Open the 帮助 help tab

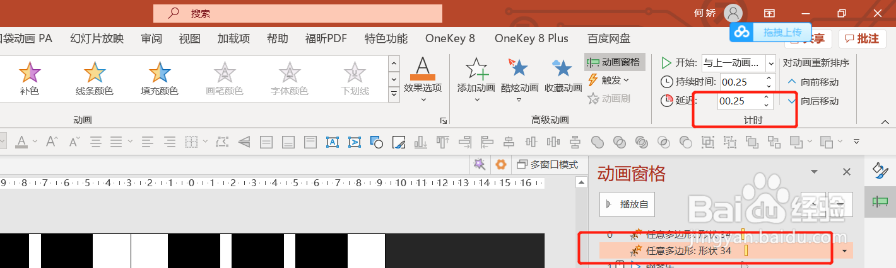(x=278, y=38)
